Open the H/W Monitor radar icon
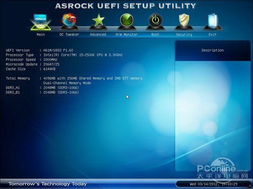253x189 pixels. tap(126, 21)
